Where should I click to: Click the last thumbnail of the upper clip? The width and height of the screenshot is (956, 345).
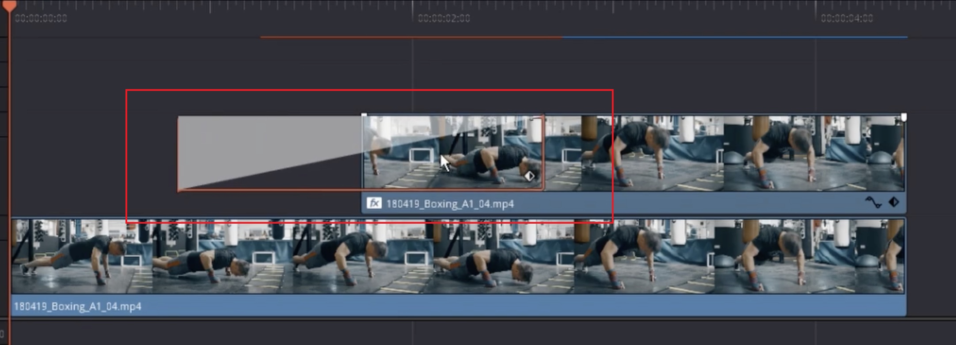pyautogui.click(x=813, y=153)
